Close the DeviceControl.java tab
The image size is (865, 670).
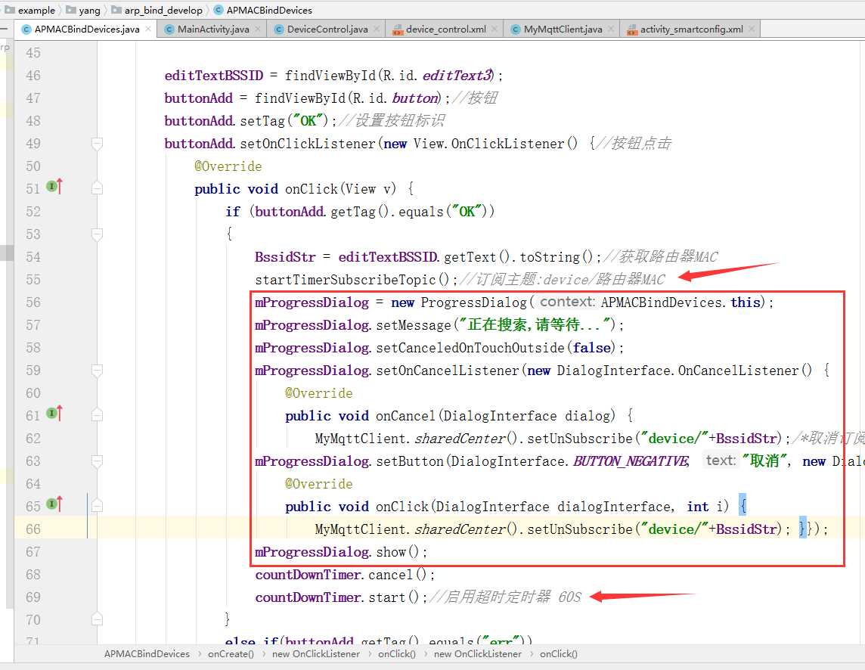pos(377,29)
